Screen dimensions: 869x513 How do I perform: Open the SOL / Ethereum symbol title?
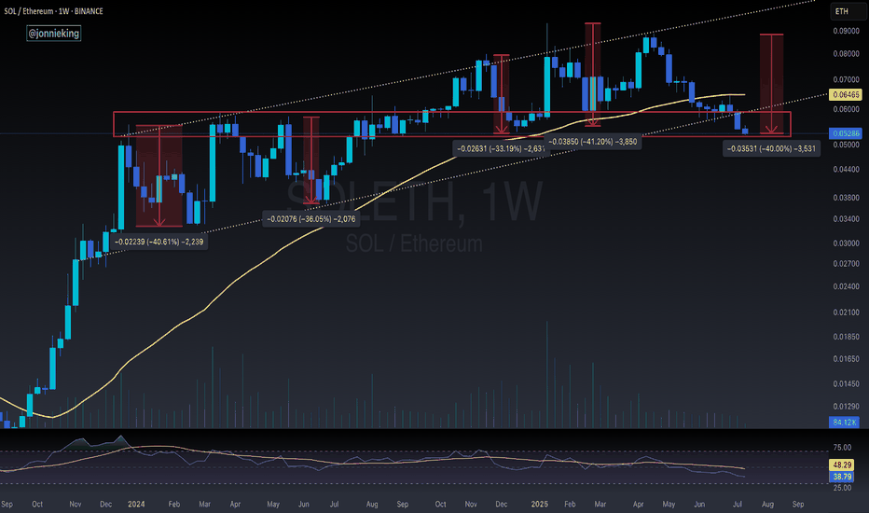tap(53, 11)
